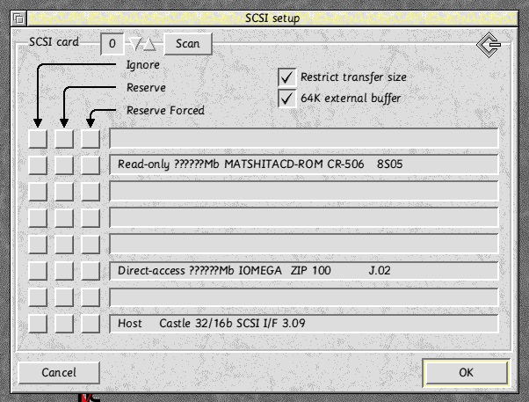The width and height of the screenshot is (529, 402).
Task: Tick Reserve box for MATSHITA CD-ROM row
Action: (x=64, y=164)
